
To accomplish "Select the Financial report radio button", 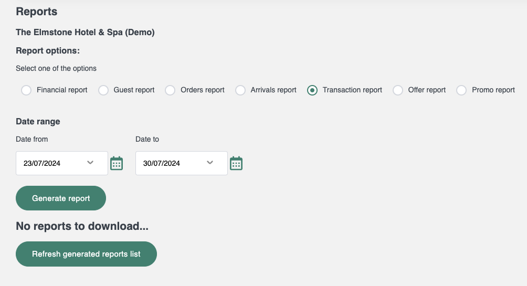I will (26, 90).
